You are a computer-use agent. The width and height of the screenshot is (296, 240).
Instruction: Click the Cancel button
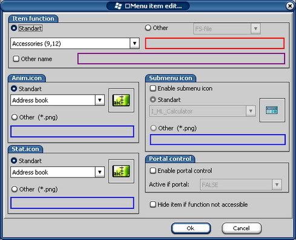[x=242, y=228]
